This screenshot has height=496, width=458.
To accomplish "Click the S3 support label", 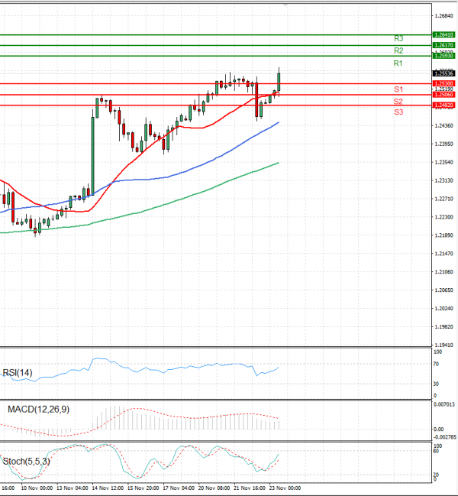I will [398, 112].
